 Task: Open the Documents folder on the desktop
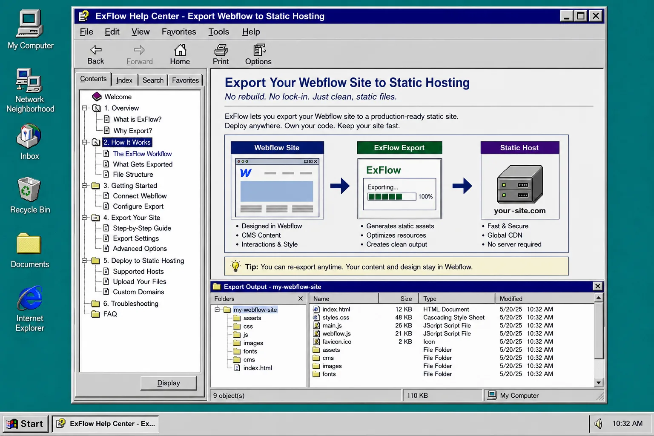(x=29, y=244)
